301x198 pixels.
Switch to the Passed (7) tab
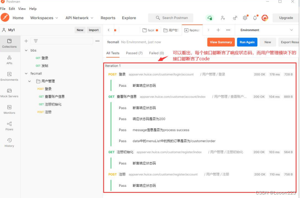pyautogui.click(x=134, y=53)
